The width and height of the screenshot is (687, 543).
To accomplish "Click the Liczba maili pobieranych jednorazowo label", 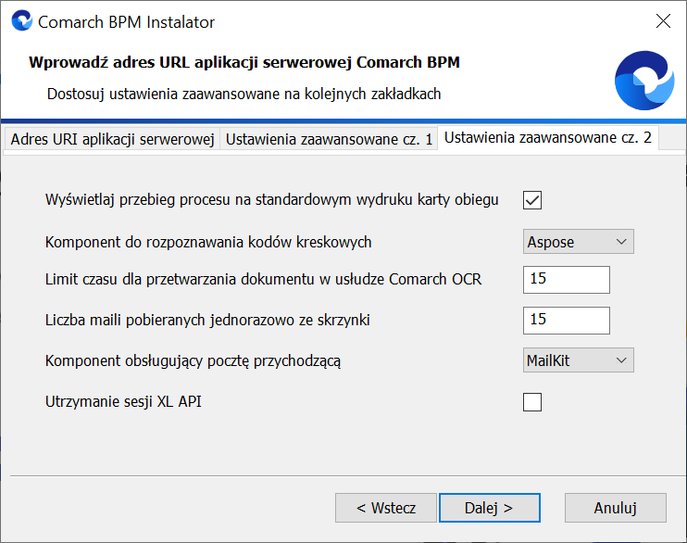I will [x=207, y=321].
